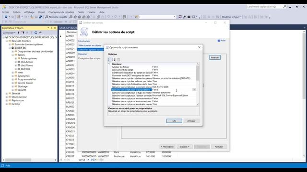The image size is (307, 172).
Task: Expand the Objets serveur node
Action: click(7, 97)
